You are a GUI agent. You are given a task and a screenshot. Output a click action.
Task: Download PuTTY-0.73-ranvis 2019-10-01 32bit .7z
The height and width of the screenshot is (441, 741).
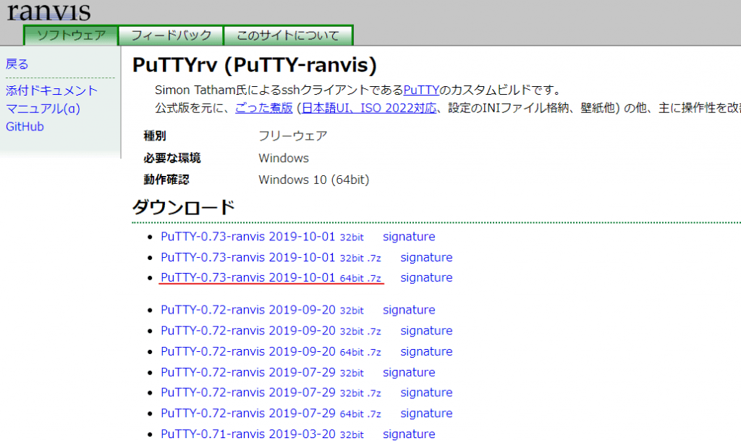271,257
